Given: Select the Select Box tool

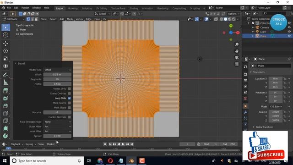Looking at the screenshot, I should coord(5,27).
